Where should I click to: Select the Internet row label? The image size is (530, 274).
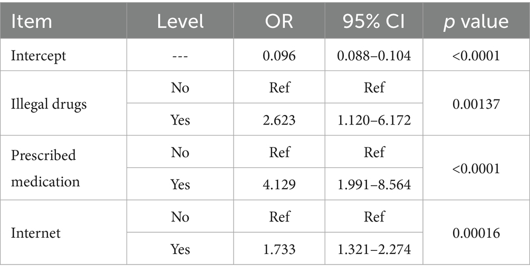tap(35, 233)
